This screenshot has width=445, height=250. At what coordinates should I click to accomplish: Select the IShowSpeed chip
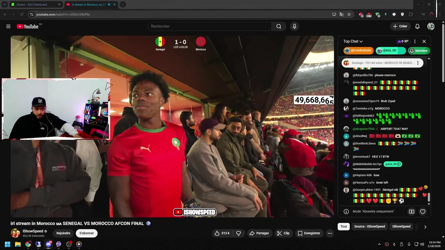pos(401,226)
